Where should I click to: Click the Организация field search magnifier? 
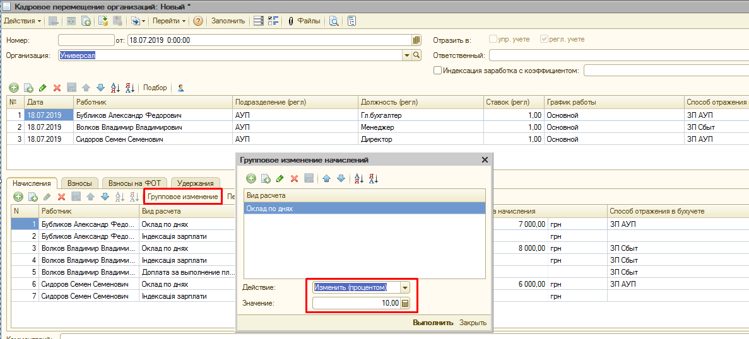tap(416, 55)
